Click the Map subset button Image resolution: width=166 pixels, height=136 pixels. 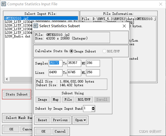56,99
